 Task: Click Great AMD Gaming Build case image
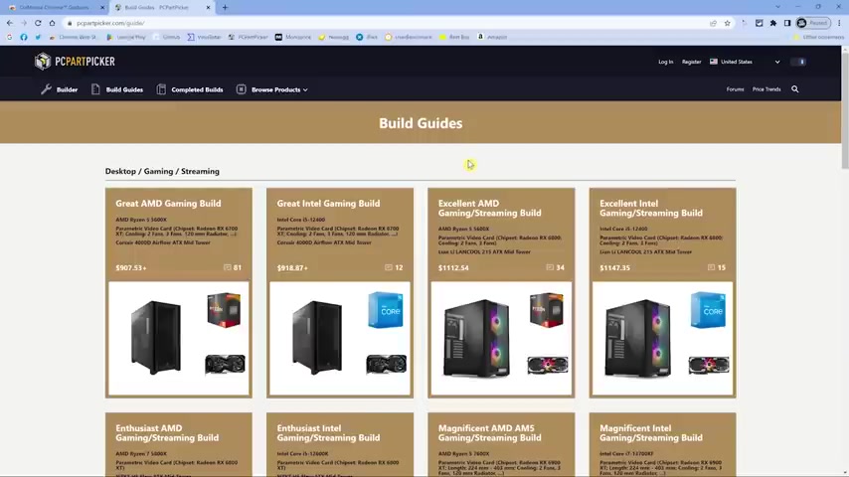coord(156,338)
